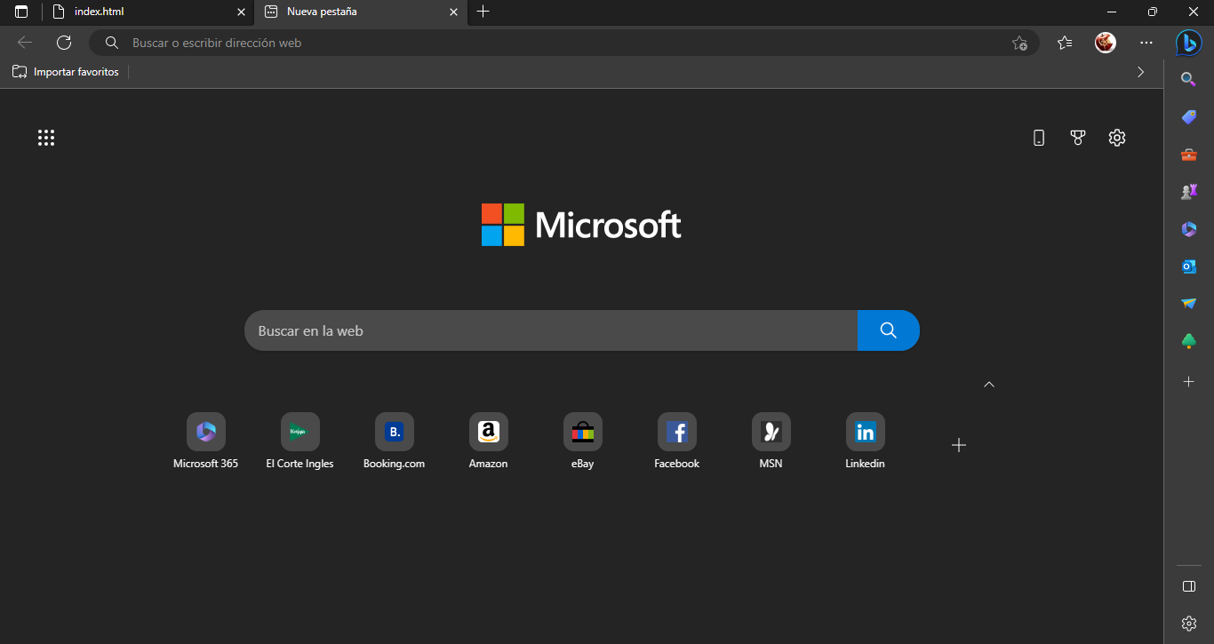Customize sidebar with plus button
Screen dimensions: 1214x644
(x=1189, y=381)
